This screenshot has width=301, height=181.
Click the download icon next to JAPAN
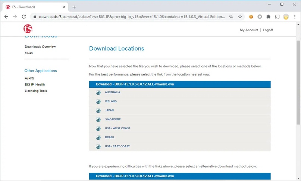click(x=98, y=110)
